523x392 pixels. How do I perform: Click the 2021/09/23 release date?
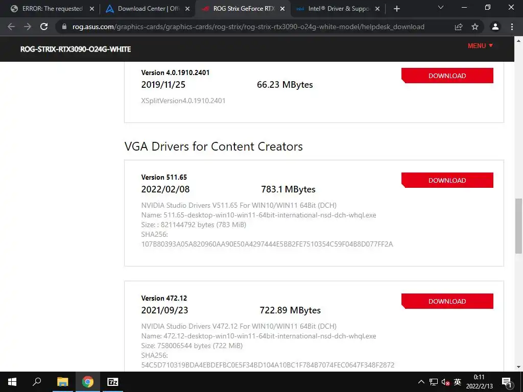coord(165,310)
